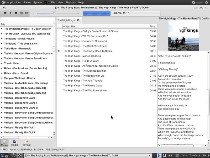This screenshot has height=158, width=210.
Task: Pause the current track
Action: click(x=16, y=13)
